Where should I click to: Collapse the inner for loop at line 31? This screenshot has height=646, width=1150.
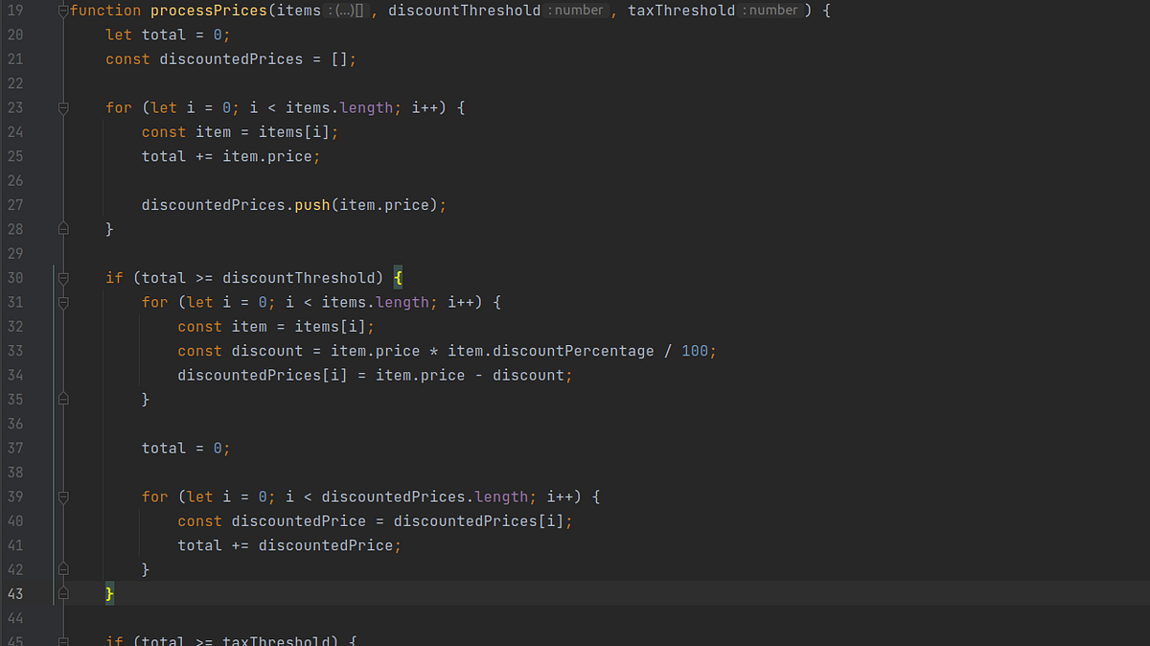click(63, 301)
